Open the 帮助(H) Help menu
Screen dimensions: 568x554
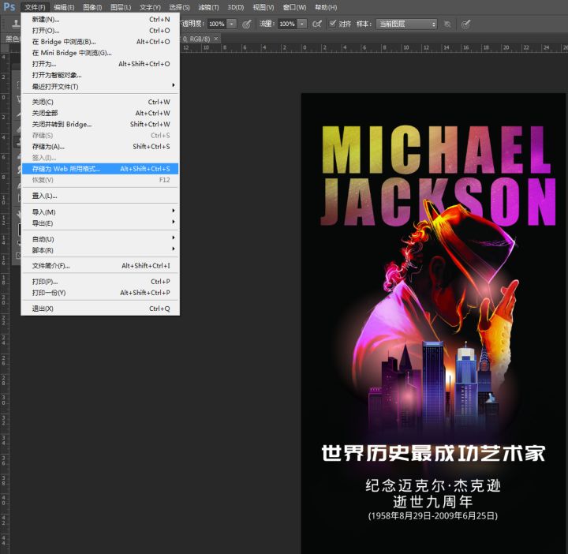[x=326, y=7]
